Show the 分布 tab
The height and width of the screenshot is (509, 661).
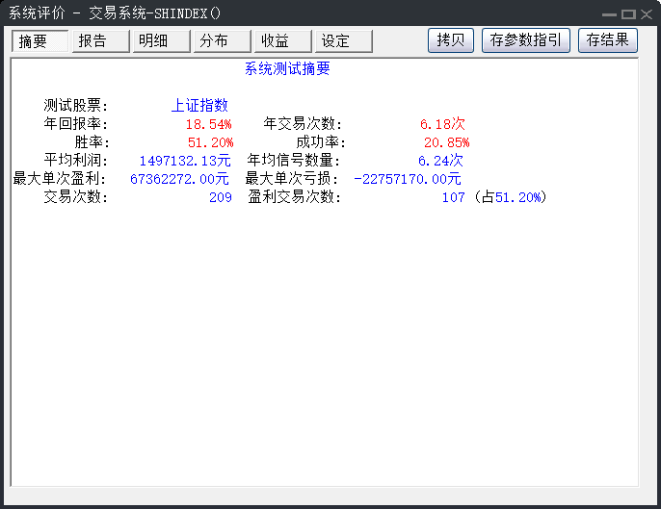pyautogui.click(x=221, y=41)
